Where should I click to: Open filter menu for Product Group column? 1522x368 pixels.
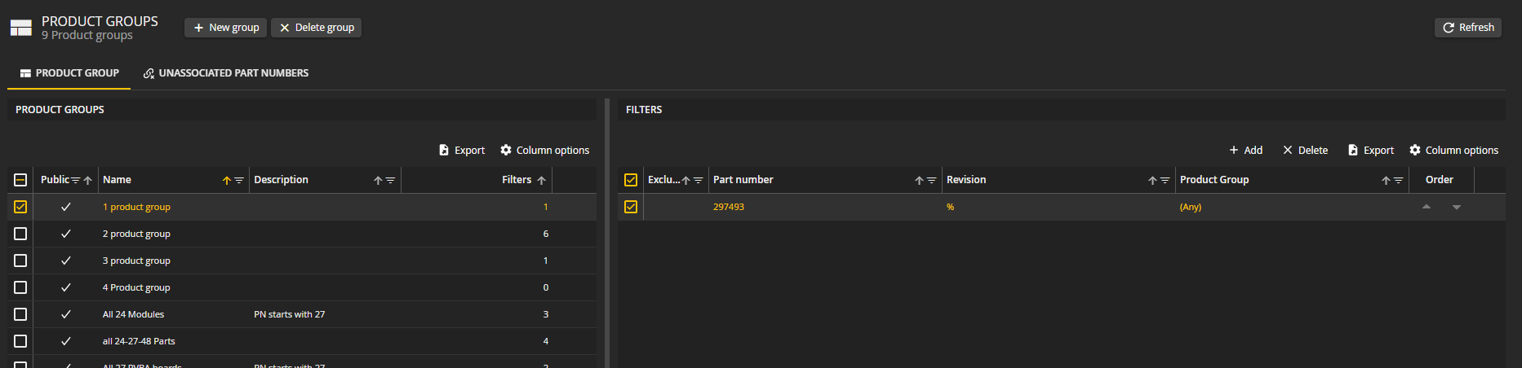coord(1398,181)
